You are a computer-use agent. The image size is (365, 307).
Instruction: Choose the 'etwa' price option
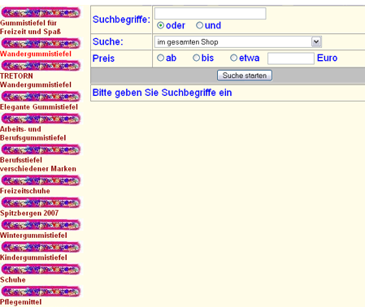point(233,58)
